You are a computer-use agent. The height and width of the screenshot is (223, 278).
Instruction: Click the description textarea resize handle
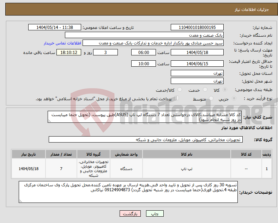tap(49, 121)
